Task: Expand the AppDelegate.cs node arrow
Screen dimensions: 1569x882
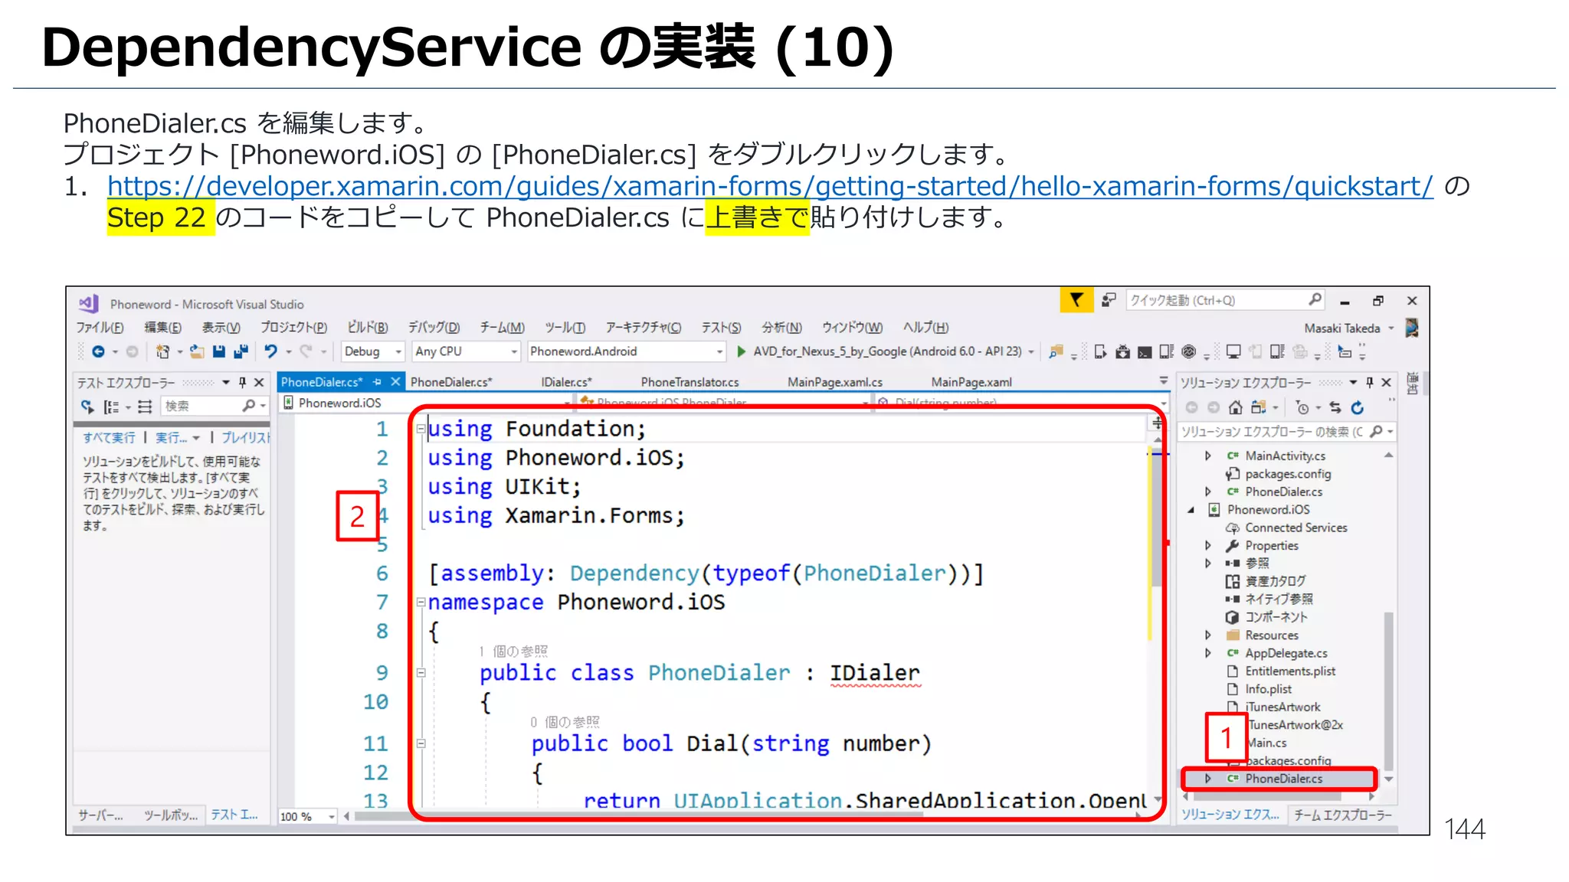Action: [x=1208, y=653]
